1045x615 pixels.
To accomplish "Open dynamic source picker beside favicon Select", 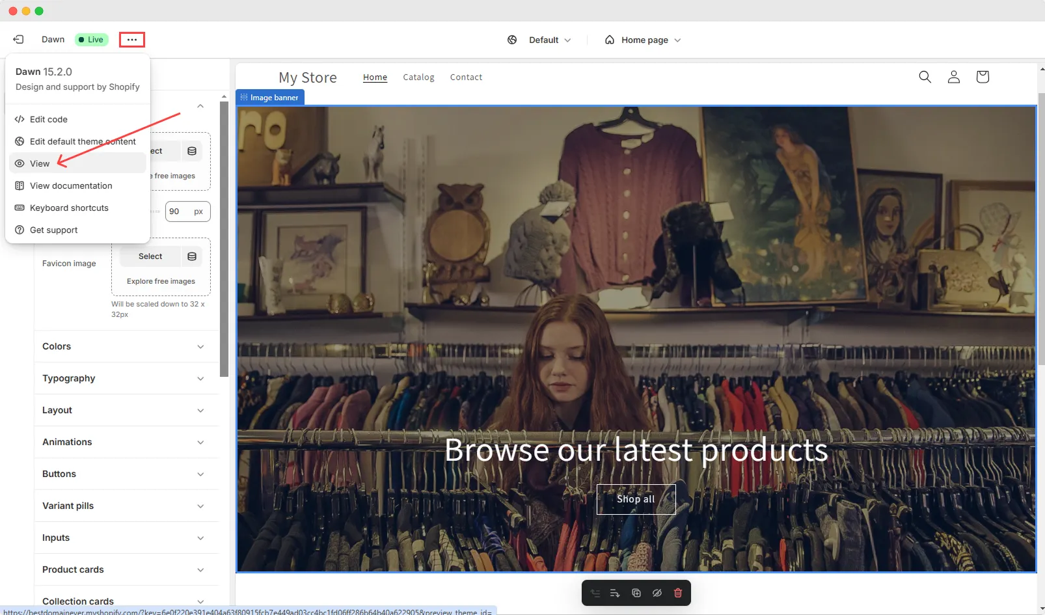I will point(191,256).
